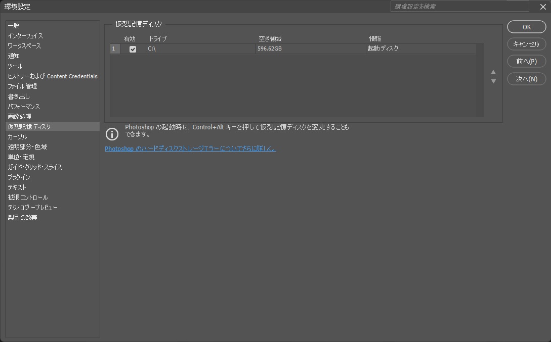Focus the 環境設定を検索 search field
551x342 pixels.
[459, 6]
